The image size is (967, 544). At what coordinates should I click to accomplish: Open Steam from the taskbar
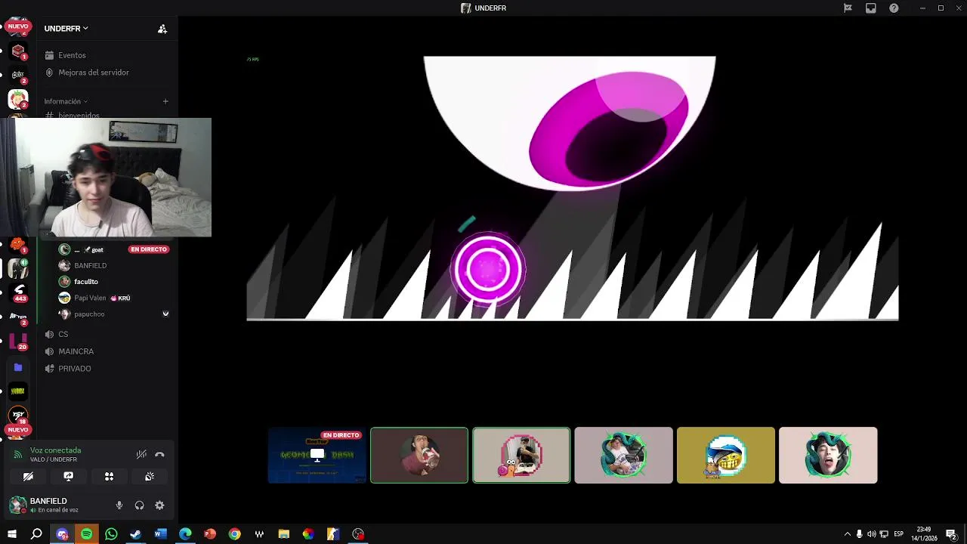point(136,534)
